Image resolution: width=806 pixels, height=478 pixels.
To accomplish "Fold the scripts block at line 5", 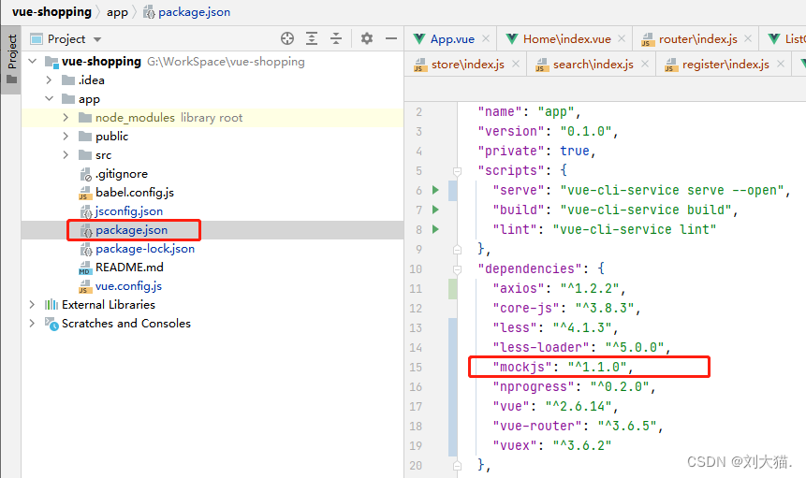I will pyautogui.click(x=457, y=171).
